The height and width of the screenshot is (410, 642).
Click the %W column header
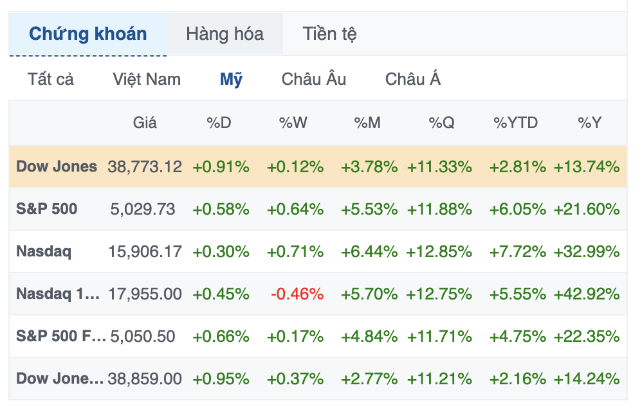(x=293, y=122)
